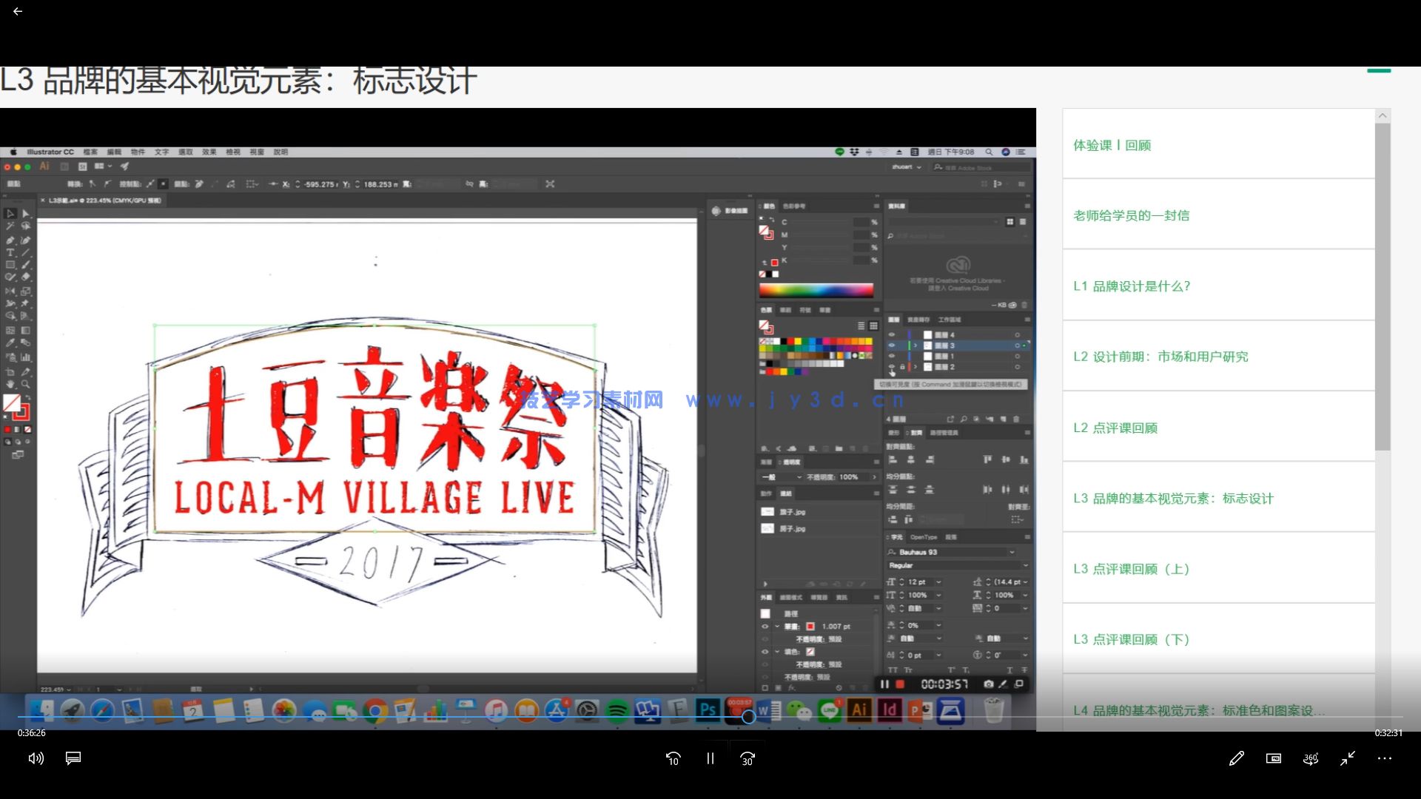Skip forward 30 seconds
The height and width of the screenshot is (799, 1421).
[x=748, y=758]
